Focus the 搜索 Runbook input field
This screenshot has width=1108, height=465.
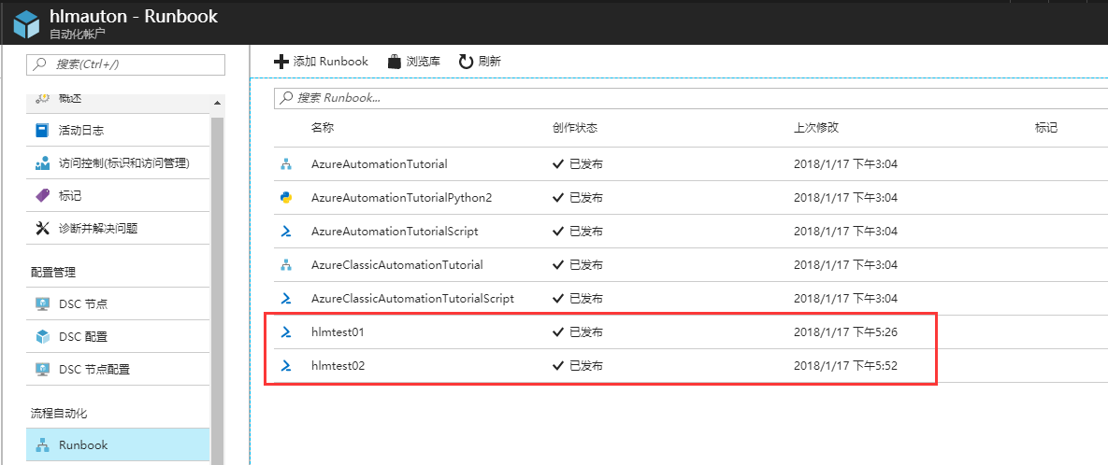tap(690, 98)
